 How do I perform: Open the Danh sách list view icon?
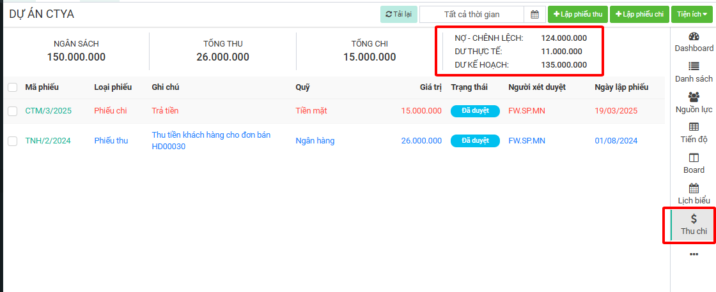[694, 66]
